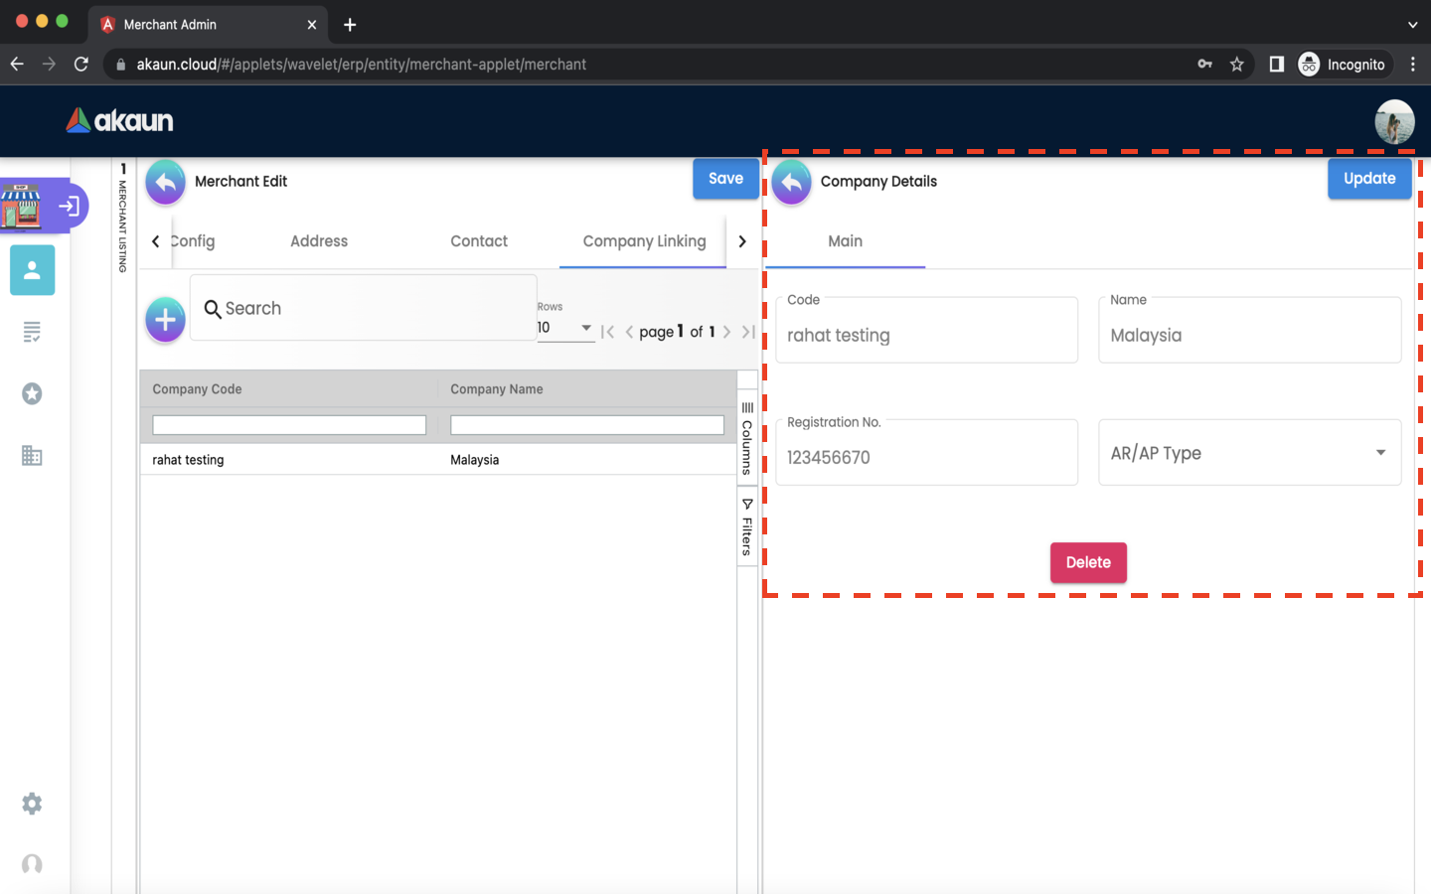This screenshot has height=894, width=1431.
Task: Click the red Delete button
Action: tap(1088, 562)
